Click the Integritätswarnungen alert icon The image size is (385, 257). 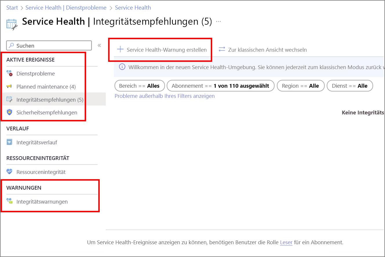tap(10, 202)
